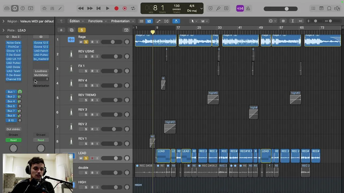344x193 pixels.
Task: Open UAD Fairch plugin slot
Action: coord(41,51)
